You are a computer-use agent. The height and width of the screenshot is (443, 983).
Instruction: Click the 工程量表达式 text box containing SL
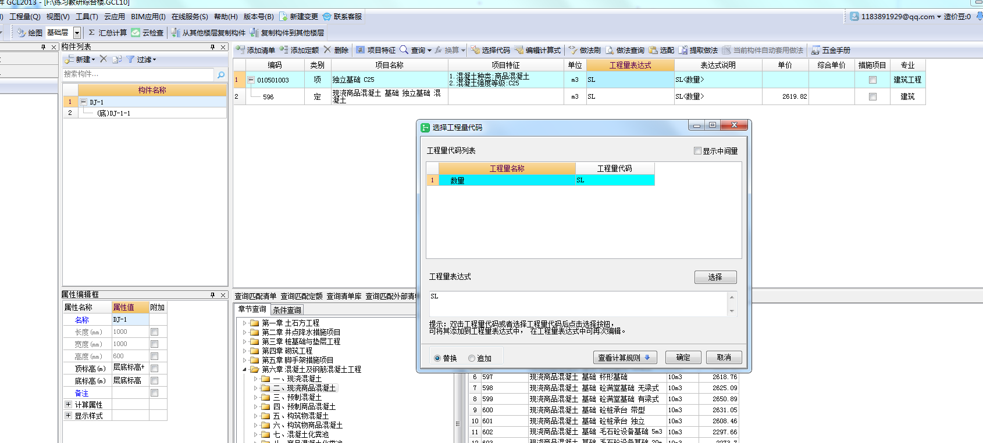[579, 304]
